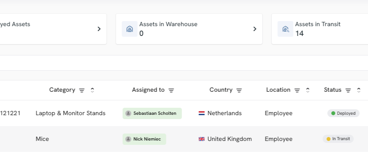Open the Location column filter icon
This screenshot has width=368, height=155.
click(x=297, y=90)
